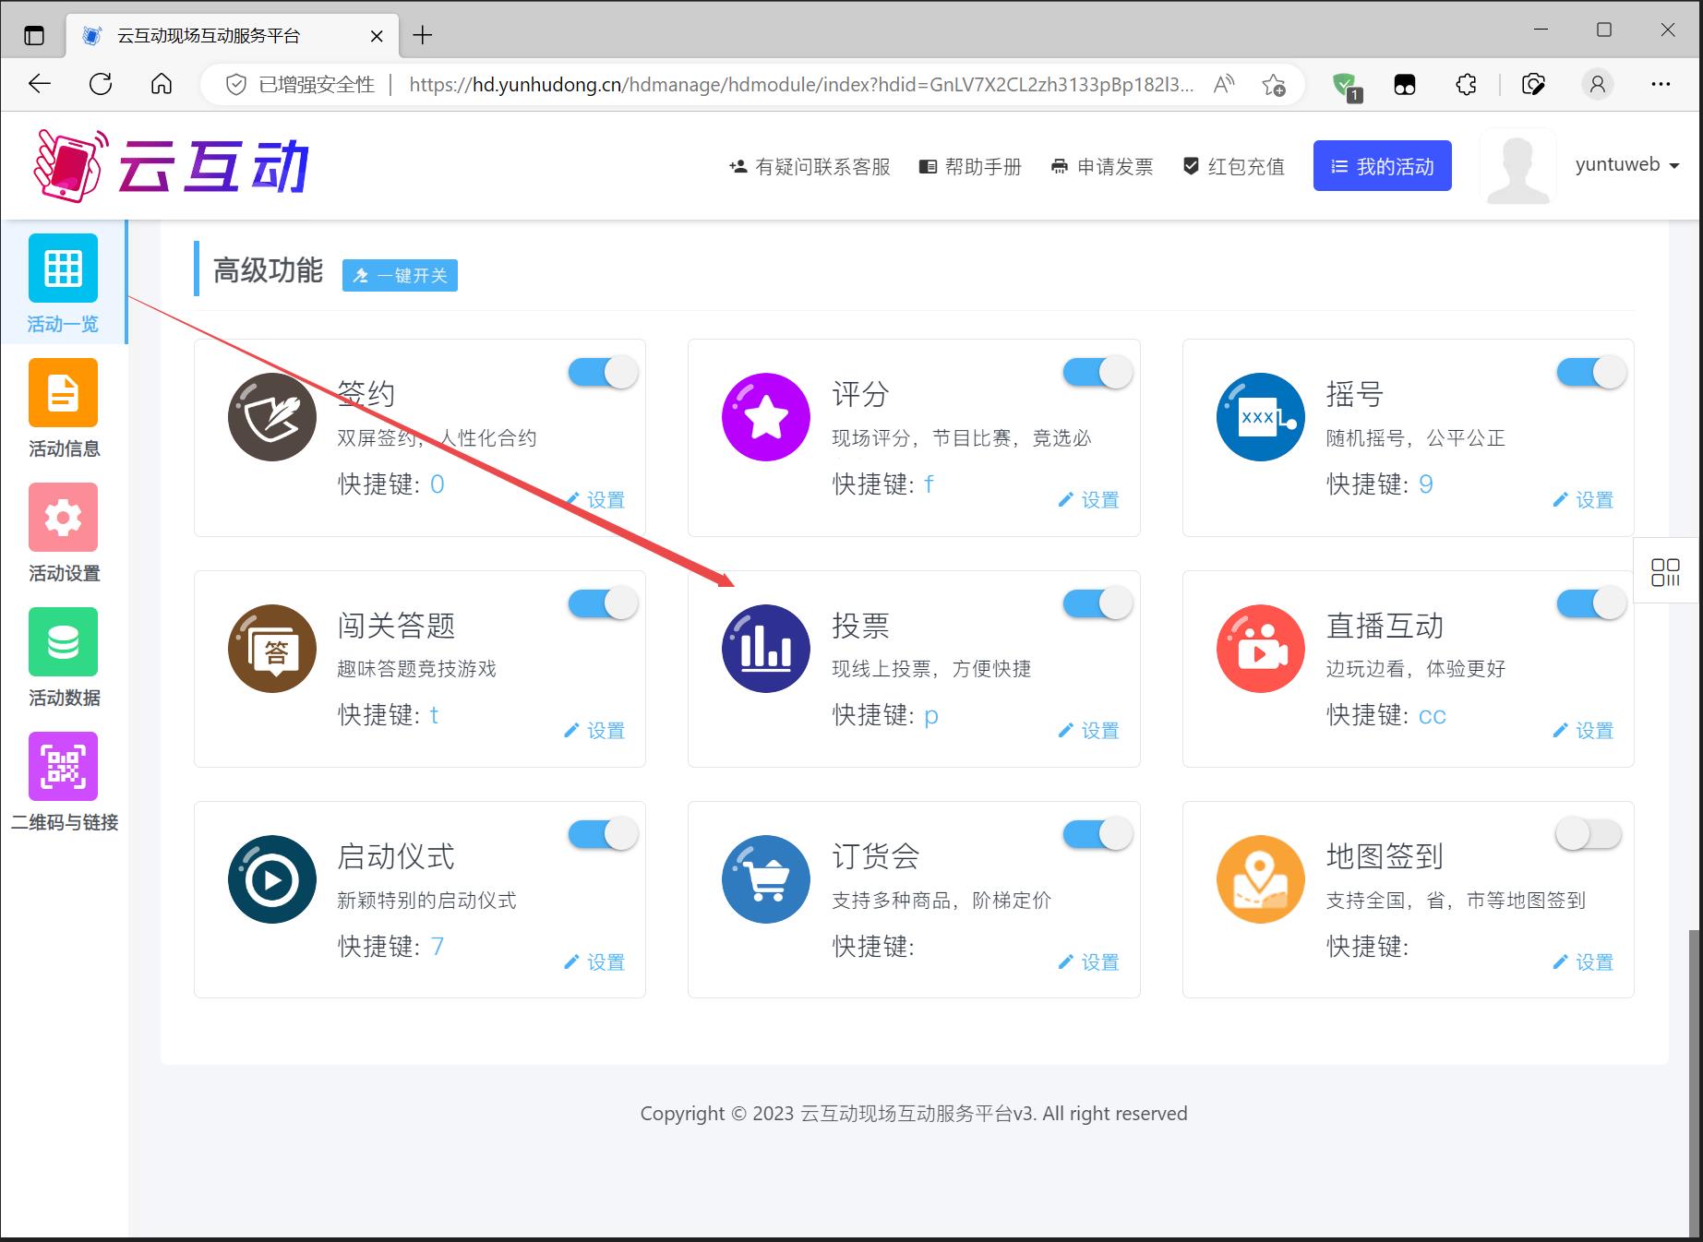Open the 活动一览 sidebar grid icon

click(63, 269)
